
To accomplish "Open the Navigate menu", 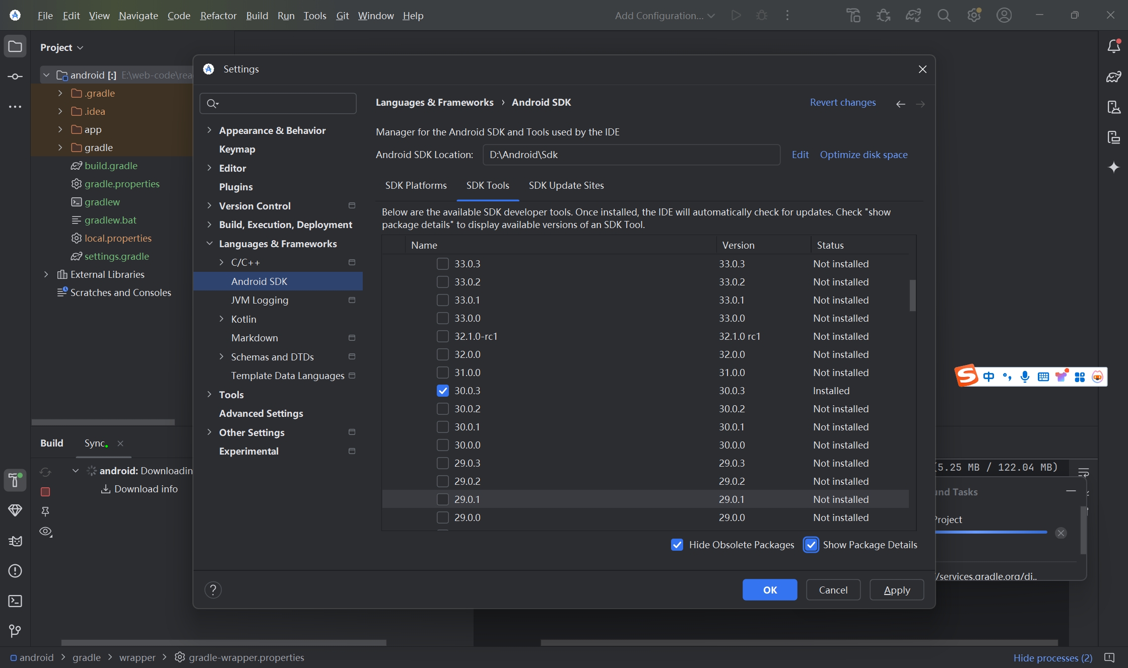I will pyautogui.click(x=139, y=16).
